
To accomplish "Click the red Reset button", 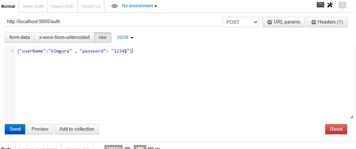I will [x=336, y=129].
